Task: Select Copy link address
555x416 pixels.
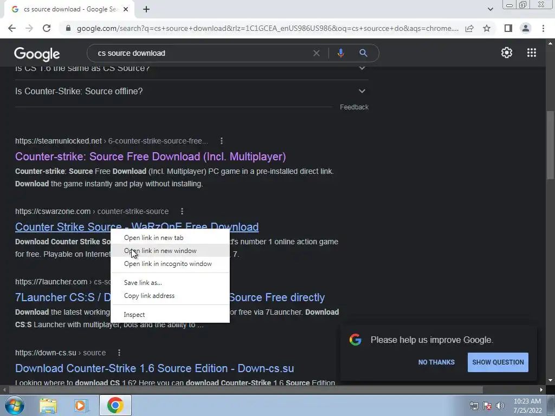Action: click(170, 296)
